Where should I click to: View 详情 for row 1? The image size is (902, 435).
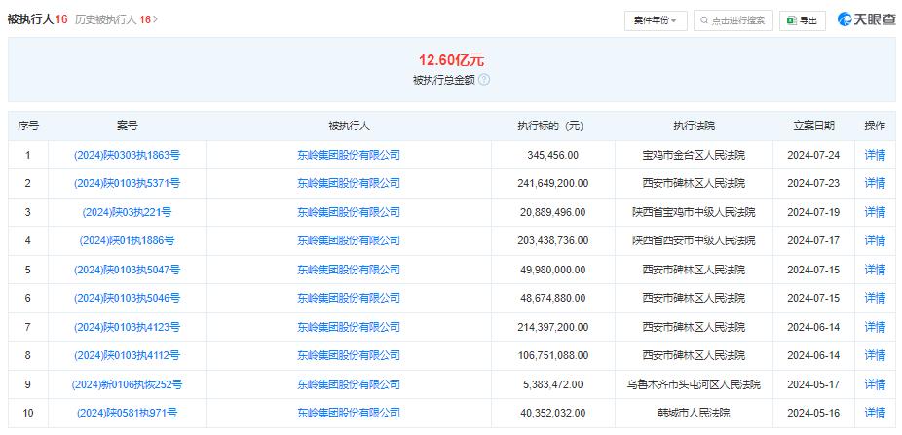click(875, 155)
